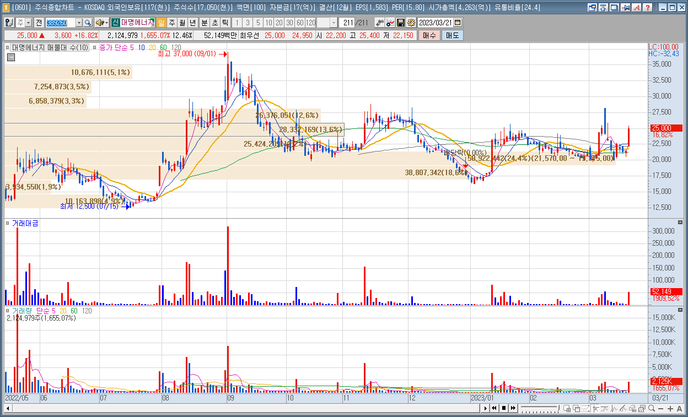Select the 주 (weekly) chart period
Image resolution: width=688 pixels, height=417 pixels.
pos(172,23)
